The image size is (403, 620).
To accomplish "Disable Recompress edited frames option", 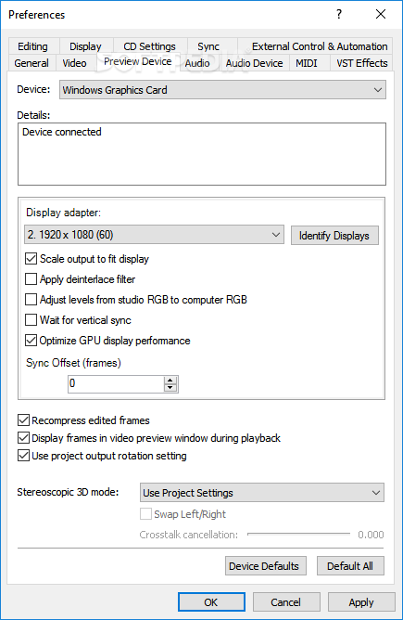I will coord(24,420).
